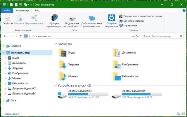The image size is (187, 117).
Task: Switch to the Вид ribbon tab
Action: pos(37,11)
